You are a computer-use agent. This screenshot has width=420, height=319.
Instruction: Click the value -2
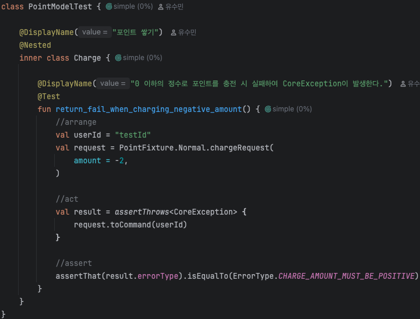pos(119,160)
